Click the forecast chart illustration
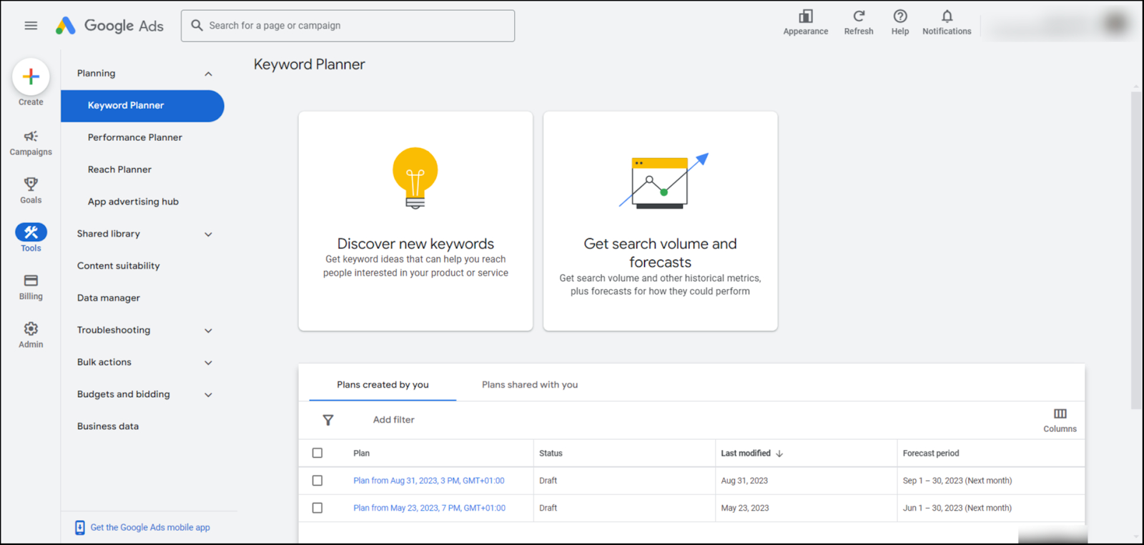Image resolution: width=1144 pixels, height=545 pixels. coord(663,180)
